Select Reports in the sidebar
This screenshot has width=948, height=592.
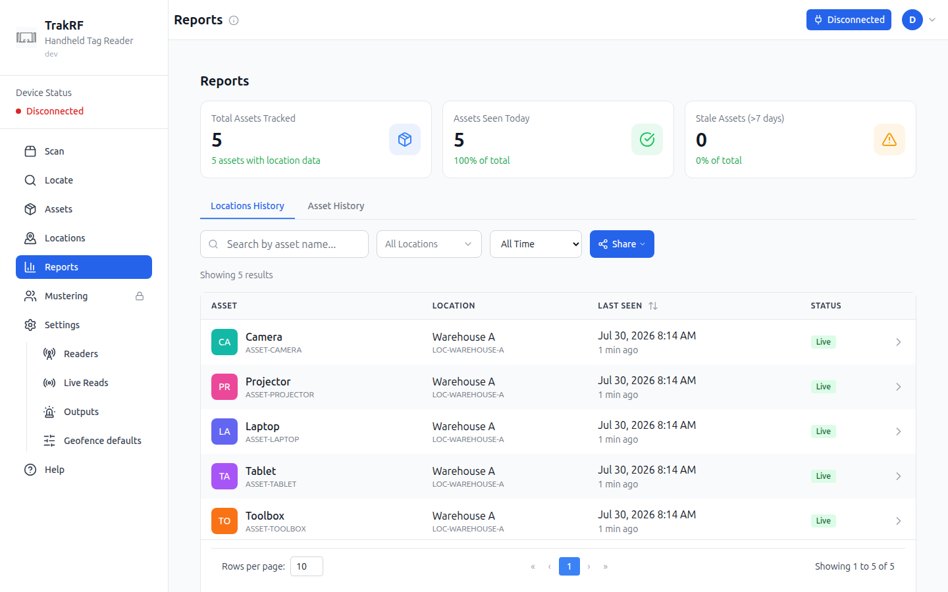click(84, 267)
